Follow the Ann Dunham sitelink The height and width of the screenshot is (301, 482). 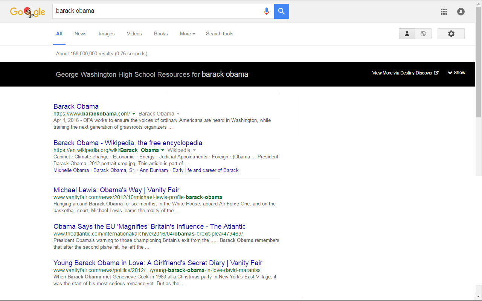(x=154, y=170)
